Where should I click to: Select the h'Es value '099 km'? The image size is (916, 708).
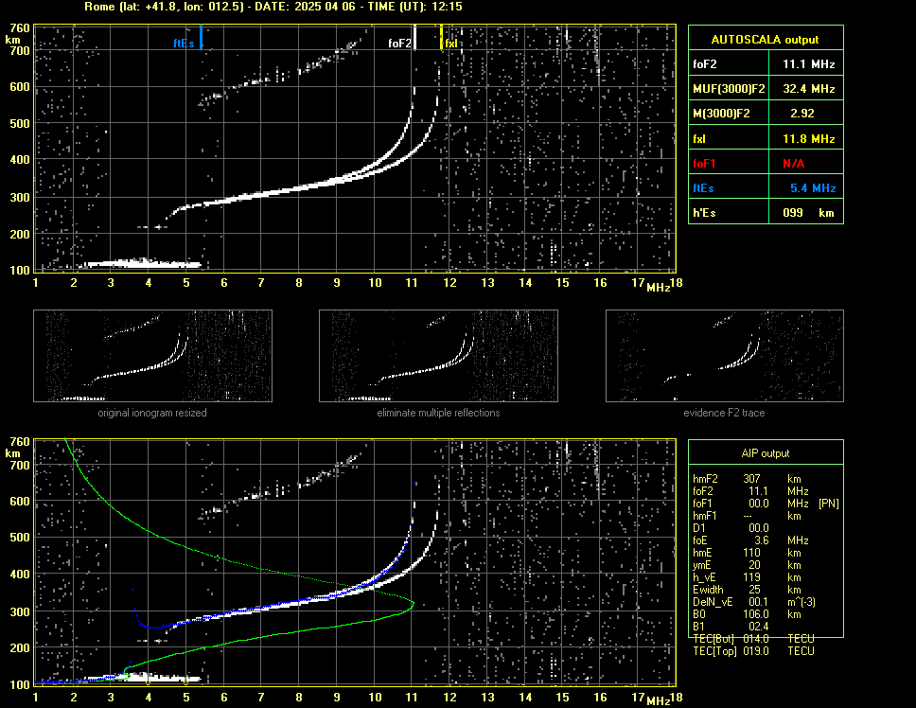coord(808,213)
